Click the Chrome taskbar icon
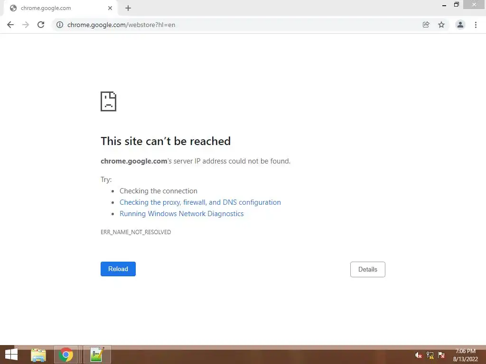The height and width of the screenshot is (364, 486). click(x=65, y=355)
